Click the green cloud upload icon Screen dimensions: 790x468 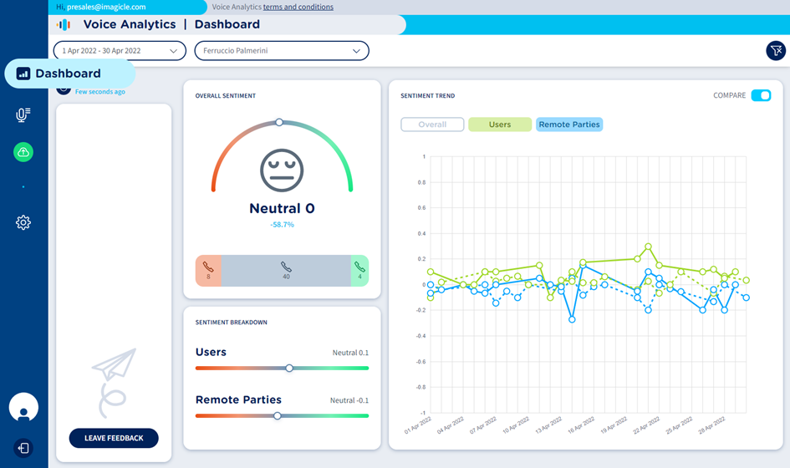[23, 152]
